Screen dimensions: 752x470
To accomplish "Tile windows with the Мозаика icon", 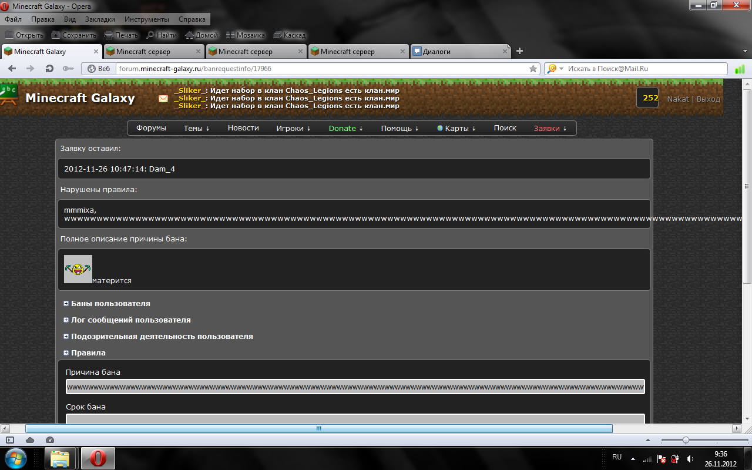I will click(230, 35).
